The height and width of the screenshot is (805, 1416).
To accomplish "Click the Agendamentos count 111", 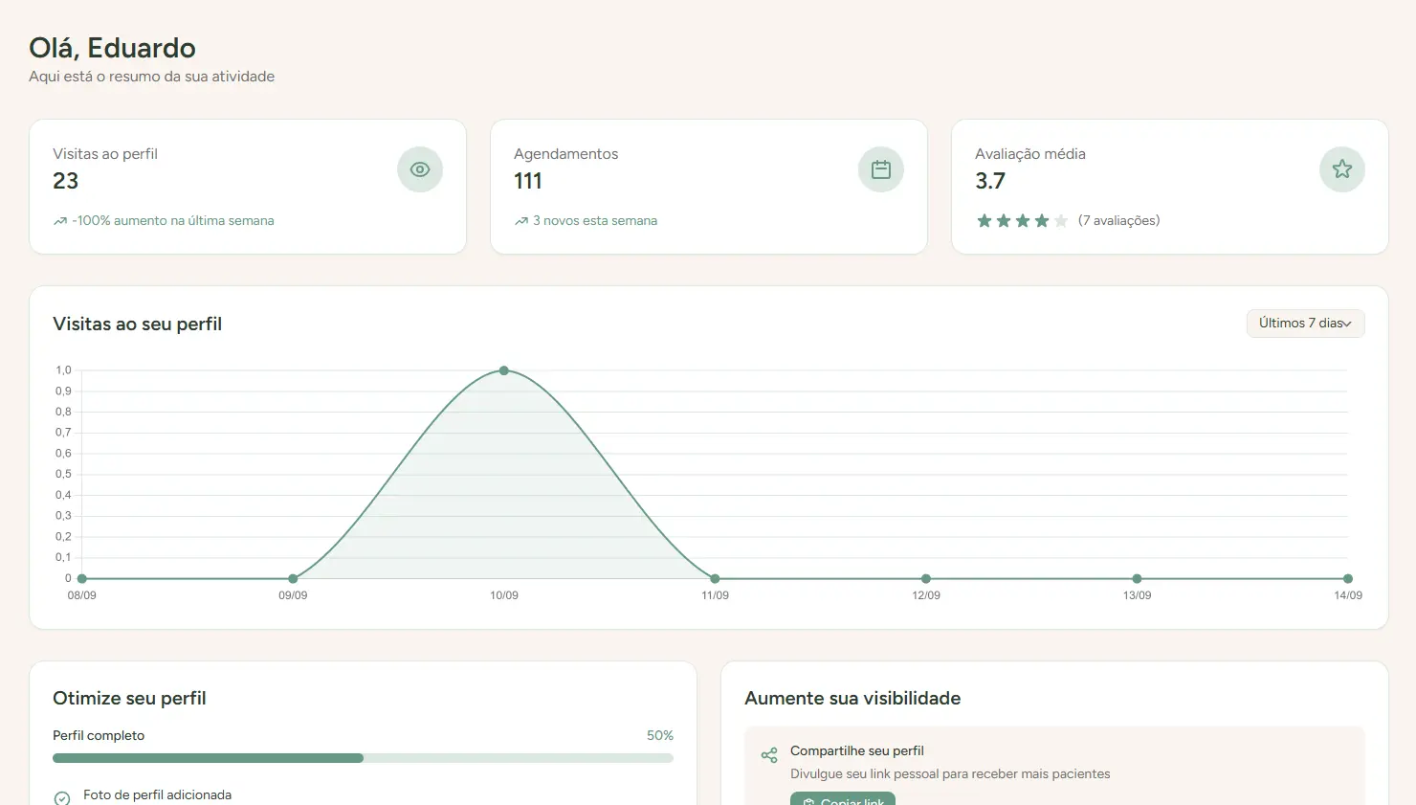I will point(528,181).
